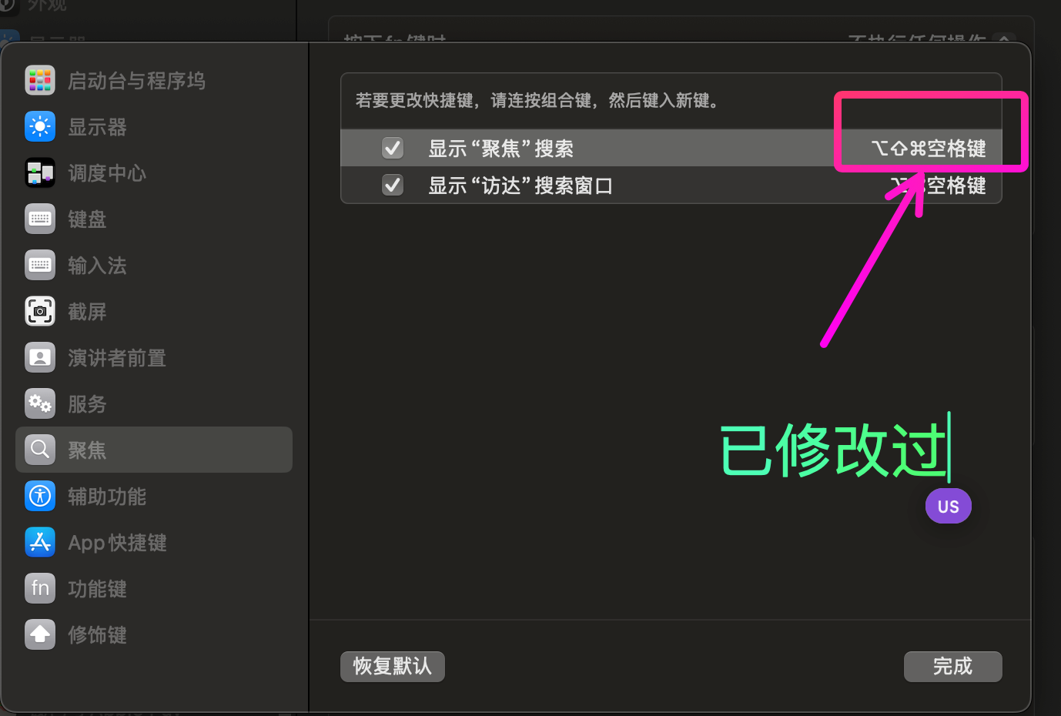Select the Displays sun icon
1061x716 pixels.
40,127
